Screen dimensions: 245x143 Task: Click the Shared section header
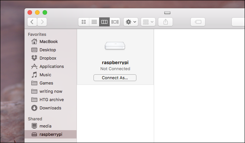(x=35, y=119)
